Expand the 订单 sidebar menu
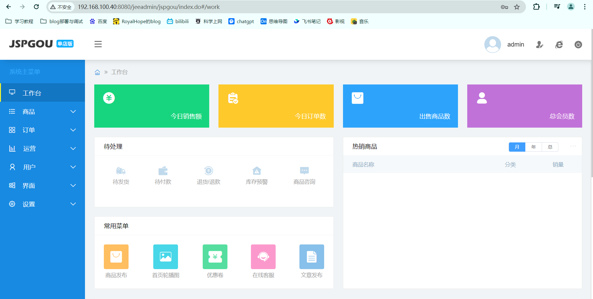The width and height of the screenshot is (593, 299). [42, 130]
